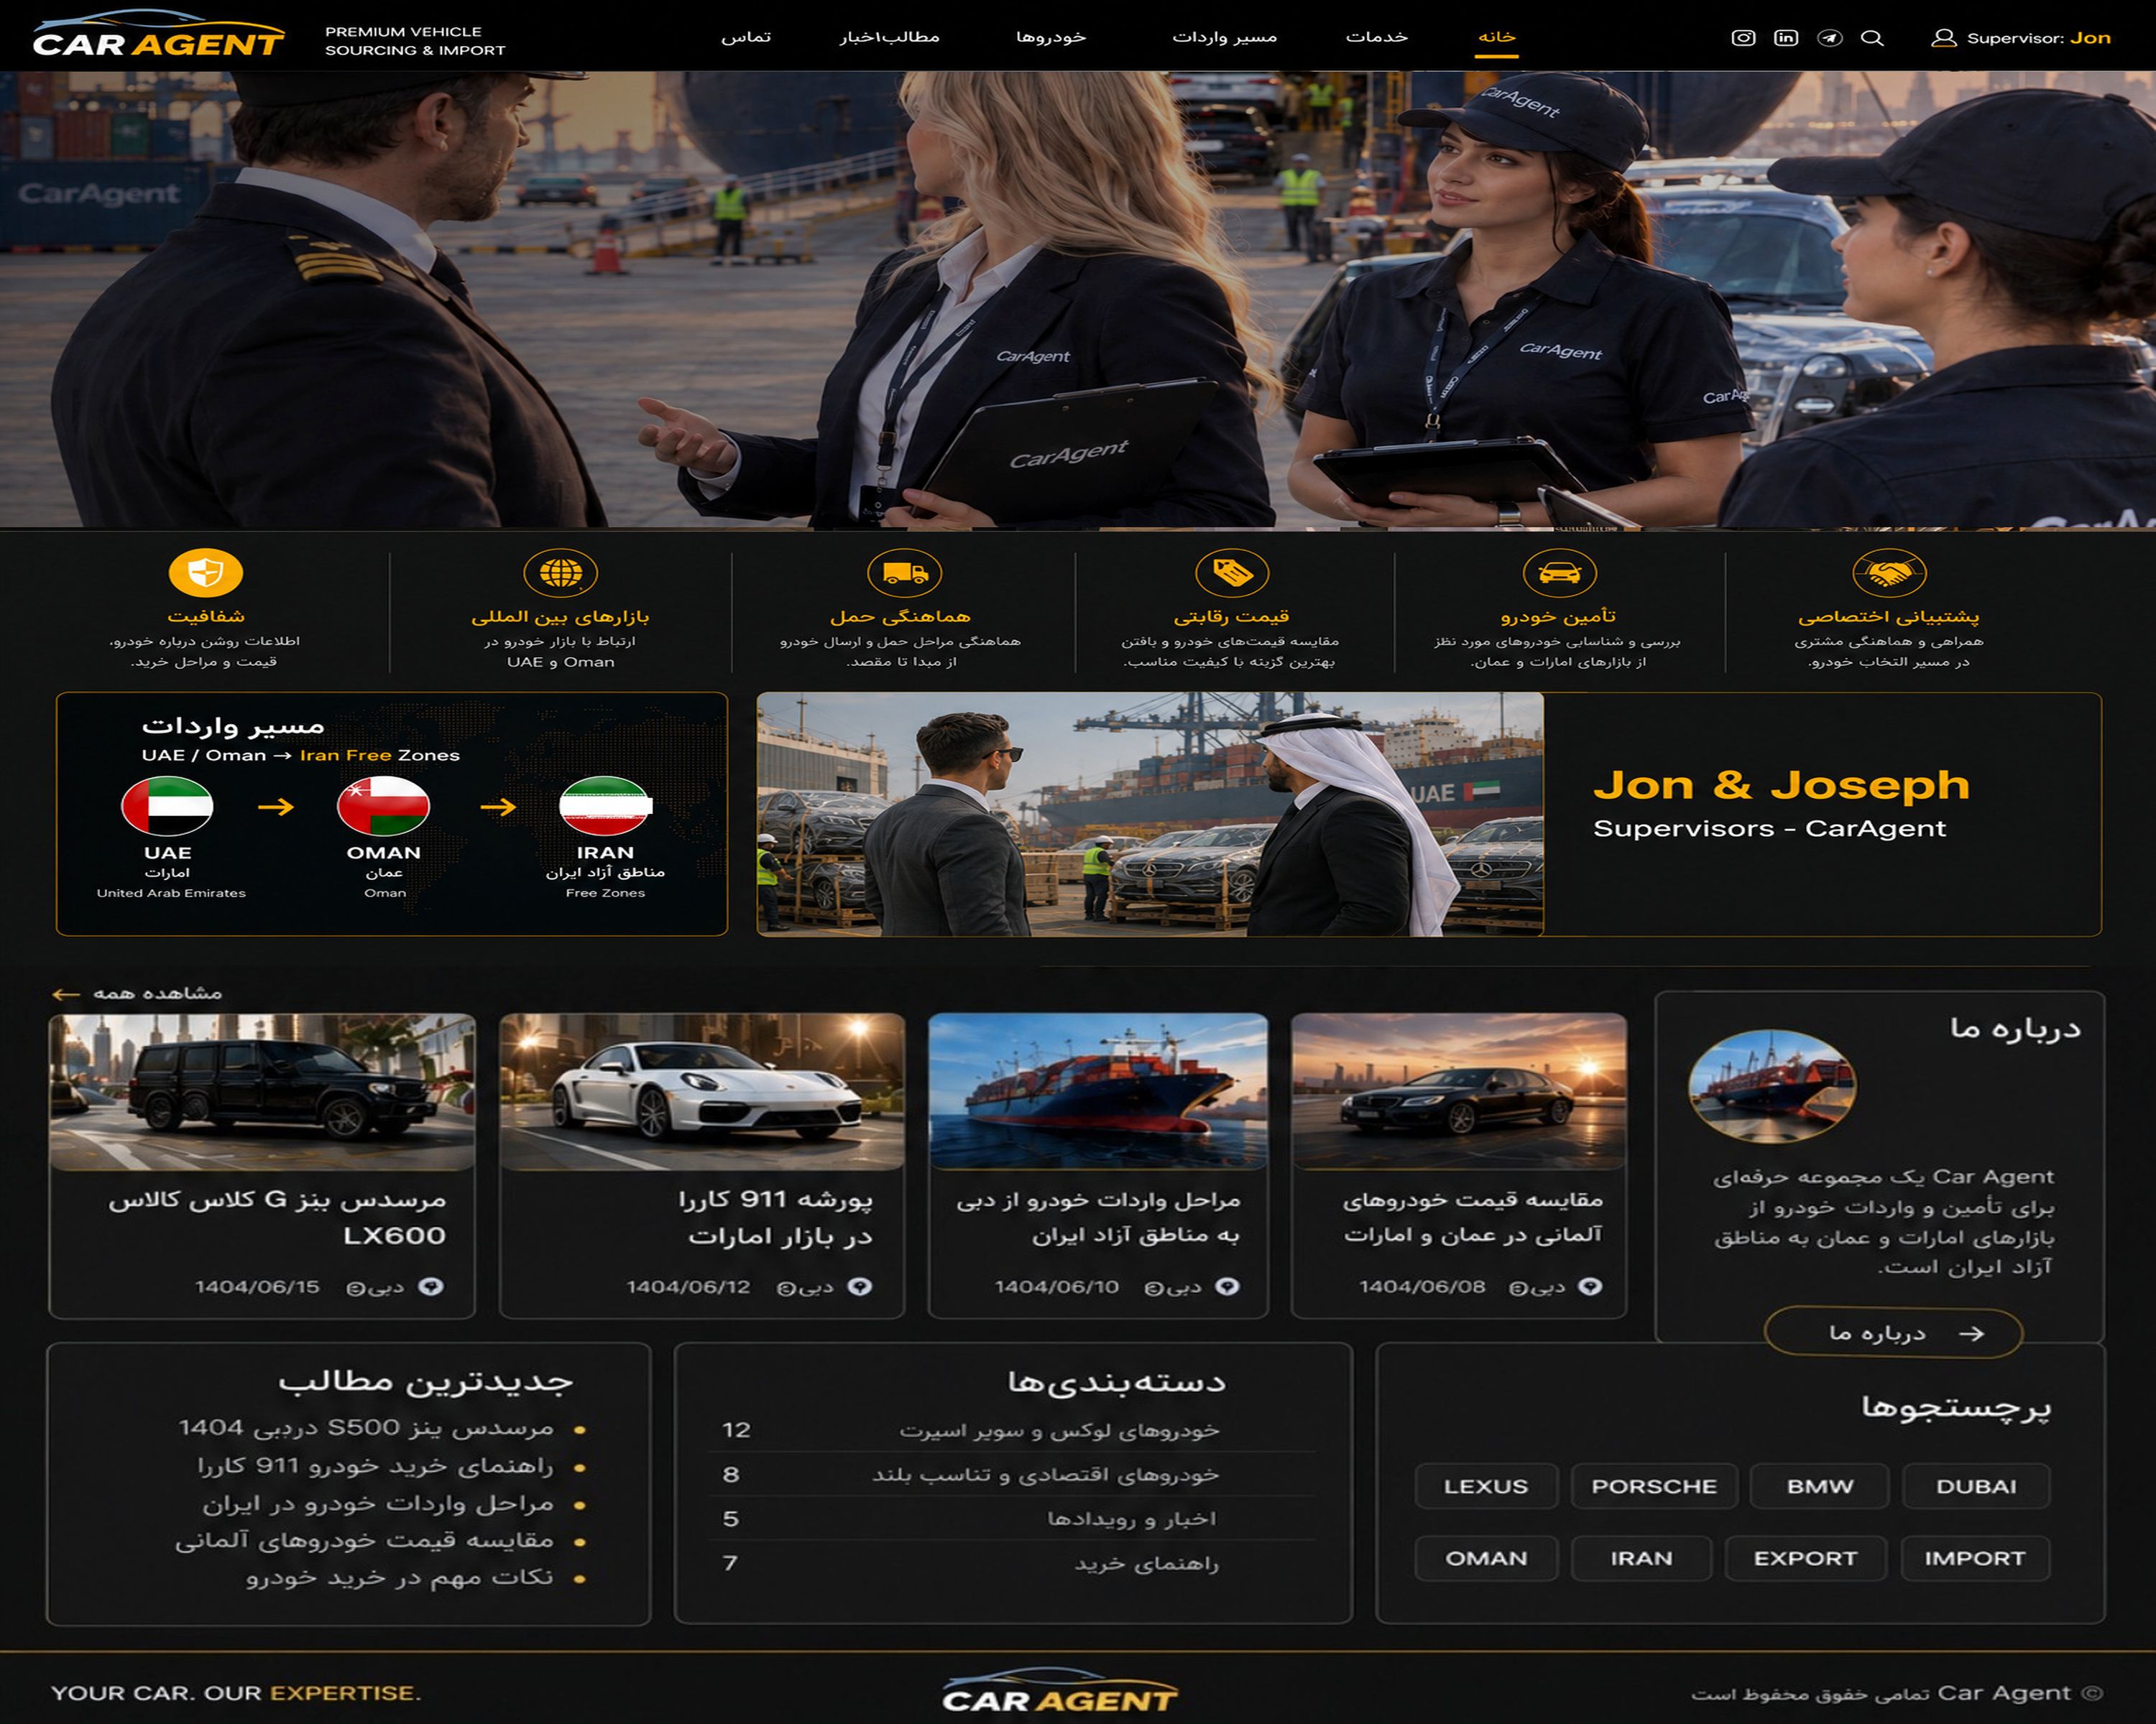The image size is (2156, 1724).
Task: Follow the مشاهده همه link
Action: pyautogui.click(x=137, y=993)
